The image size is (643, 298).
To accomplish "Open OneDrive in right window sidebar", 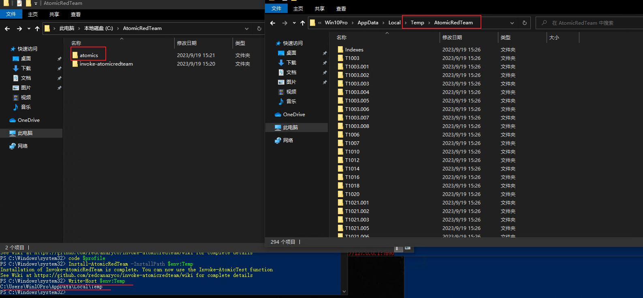I will (x=294, y=115).
